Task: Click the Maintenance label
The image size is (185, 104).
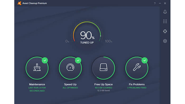Action: pos(37,84)
